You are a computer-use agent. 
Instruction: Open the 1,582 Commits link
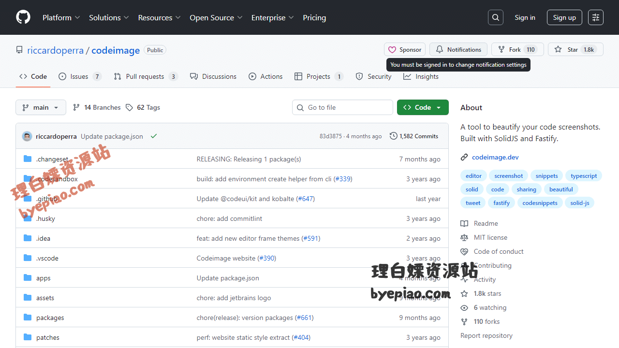point(414,136)
